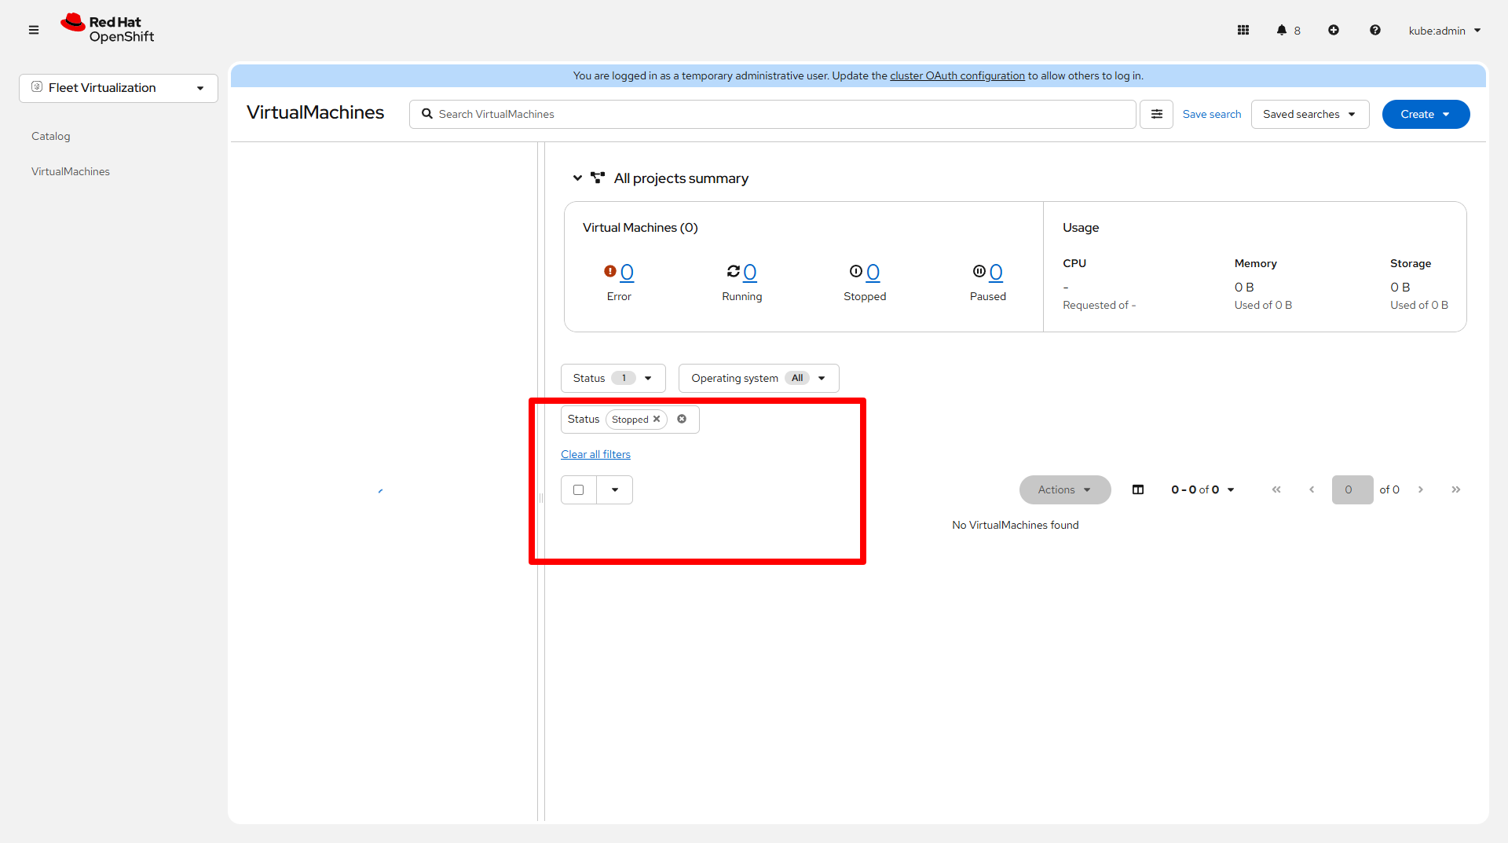Viewport: 1508px width, 843px height.
Task: Open the Saved searches dropdown
Action: 1310,114
